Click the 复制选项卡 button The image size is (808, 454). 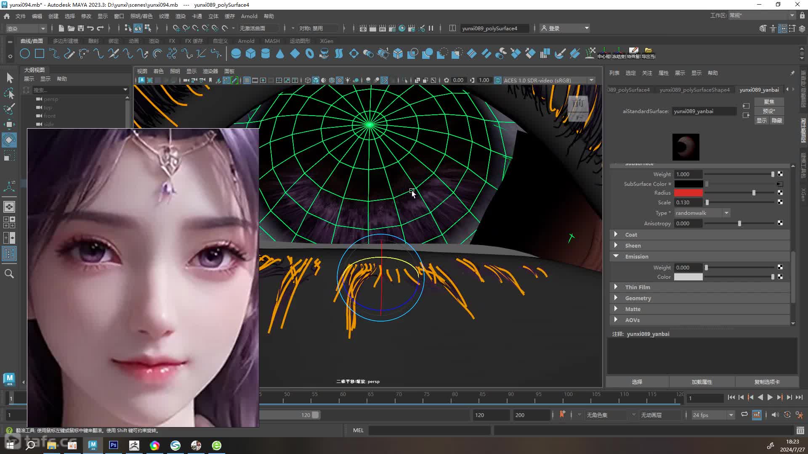(x=767, y=382)
